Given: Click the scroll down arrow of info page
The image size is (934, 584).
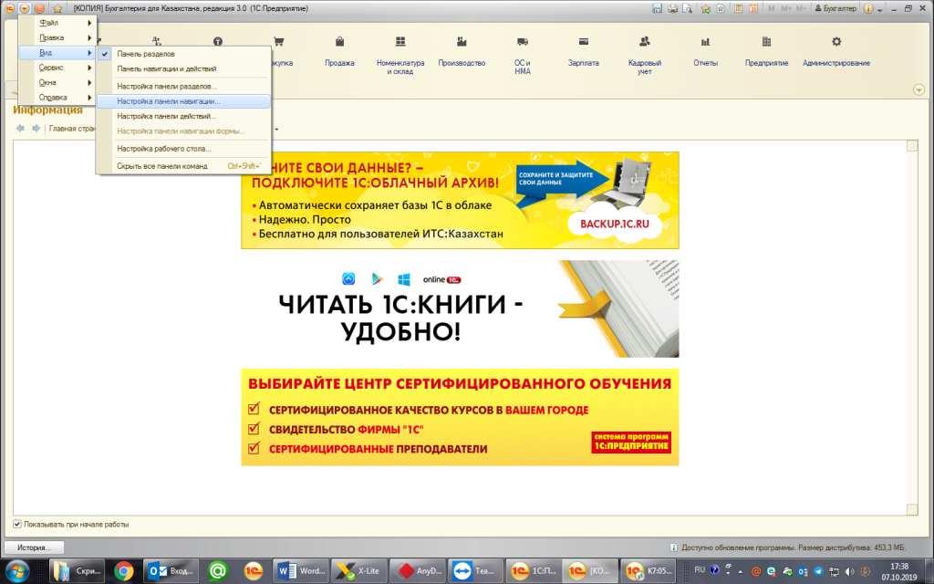Looking at the screenshot, I should click(x=912, y=509).
